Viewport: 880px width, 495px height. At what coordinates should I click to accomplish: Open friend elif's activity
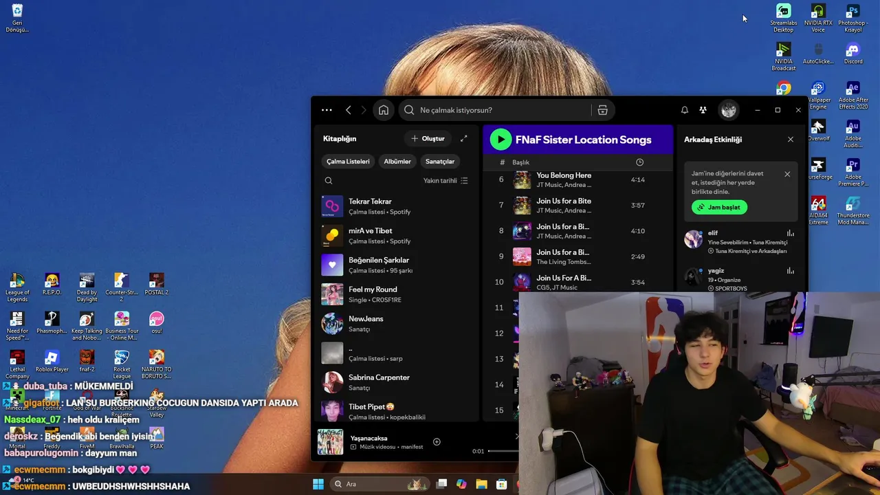[x=740, y=242]
